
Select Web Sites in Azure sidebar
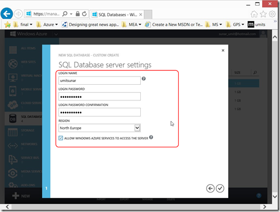pos(23,64)
